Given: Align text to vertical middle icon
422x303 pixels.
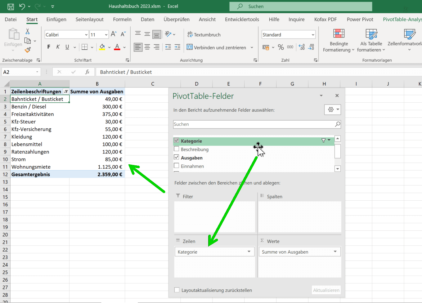Looking at the screenshot, I should click(147, 34).
